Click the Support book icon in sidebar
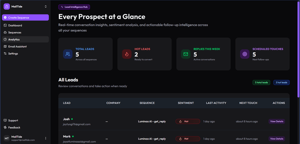The image size is (300, 144). (5, 120)
